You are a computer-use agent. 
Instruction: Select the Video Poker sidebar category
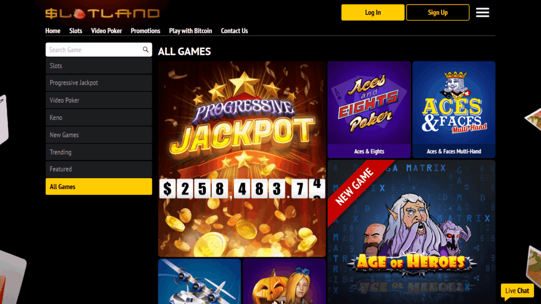pyautogui.click(x=99, y=100)
